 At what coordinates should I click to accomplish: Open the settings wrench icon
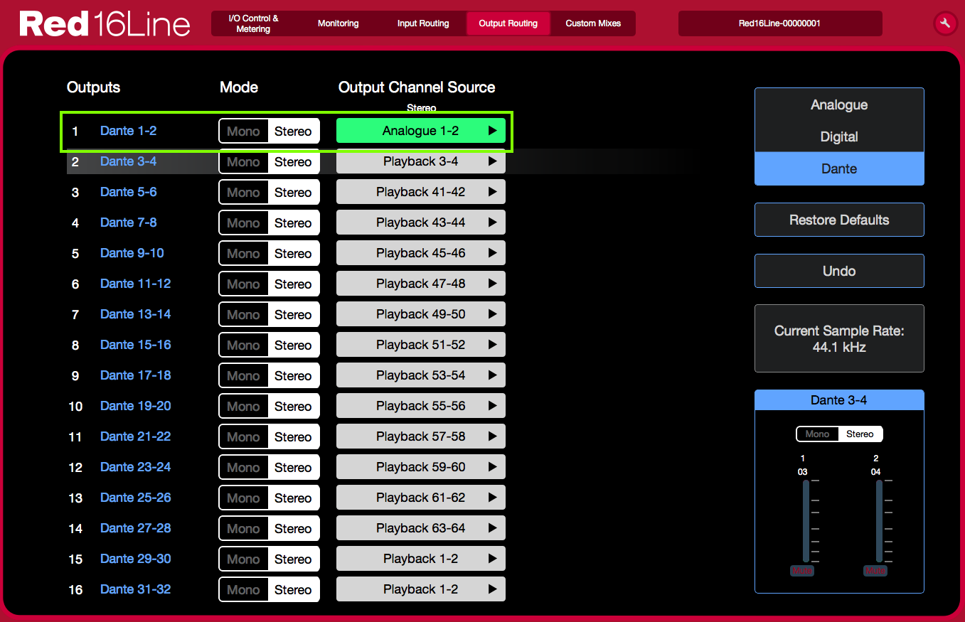click(x=945, y=23)
